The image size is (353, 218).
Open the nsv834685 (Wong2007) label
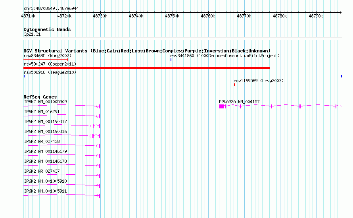(x=48, y=56)
